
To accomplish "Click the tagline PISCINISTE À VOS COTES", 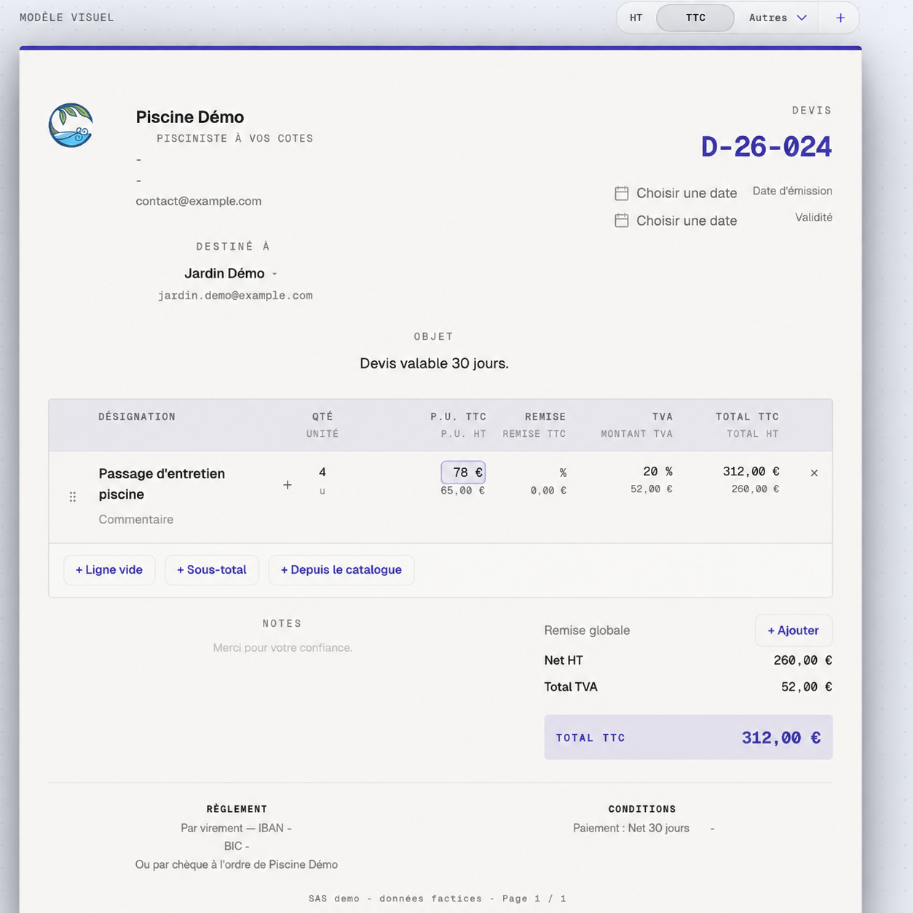I will (234, 138).
